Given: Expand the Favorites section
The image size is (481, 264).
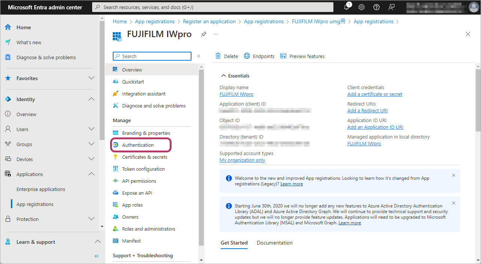Looking at the screenshot, I should pyautogui.click(x=91, y=78).
